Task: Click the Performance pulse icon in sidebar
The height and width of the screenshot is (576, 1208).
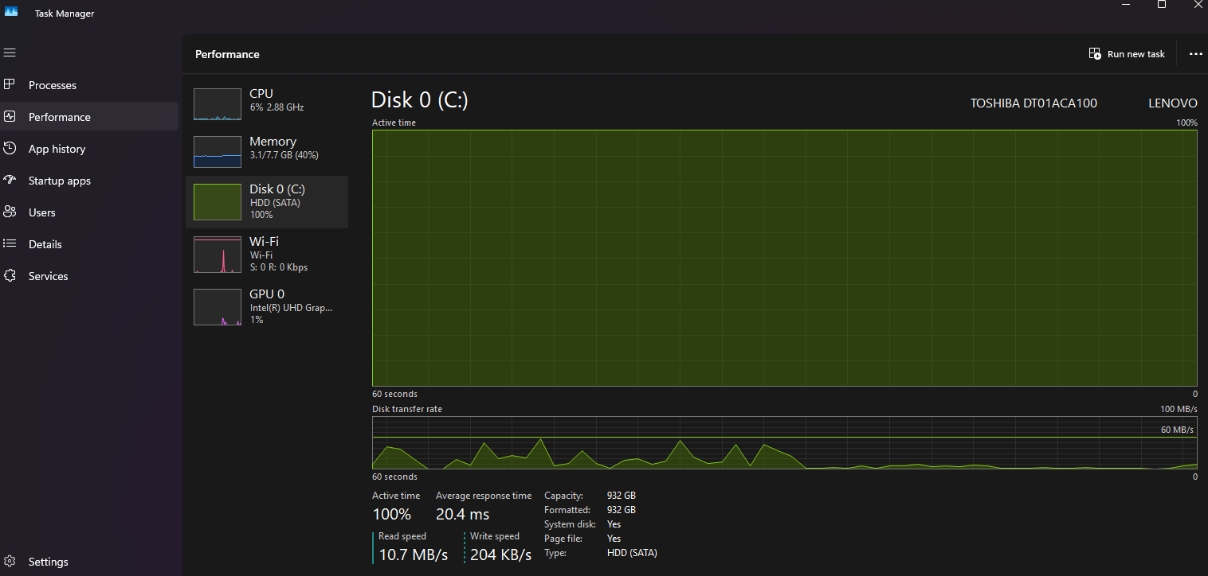Action: [x=10, y=116]
